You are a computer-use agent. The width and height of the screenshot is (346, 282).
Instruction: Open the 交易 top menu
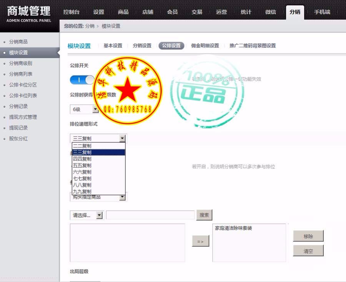pyautogui.click(x=197, y=12)
